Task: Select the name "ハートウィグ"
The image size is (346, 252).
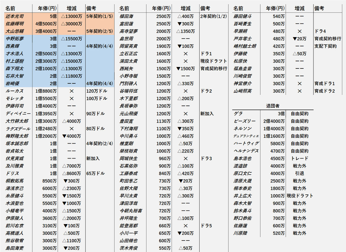Action: pos(246,144)
